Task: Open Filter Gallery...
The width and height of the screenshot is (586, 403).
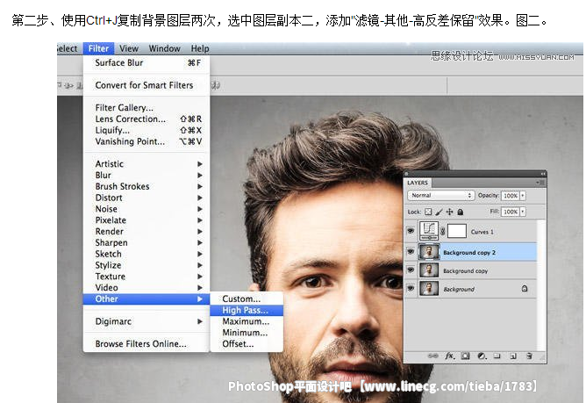Action: (x=146, y=108)
